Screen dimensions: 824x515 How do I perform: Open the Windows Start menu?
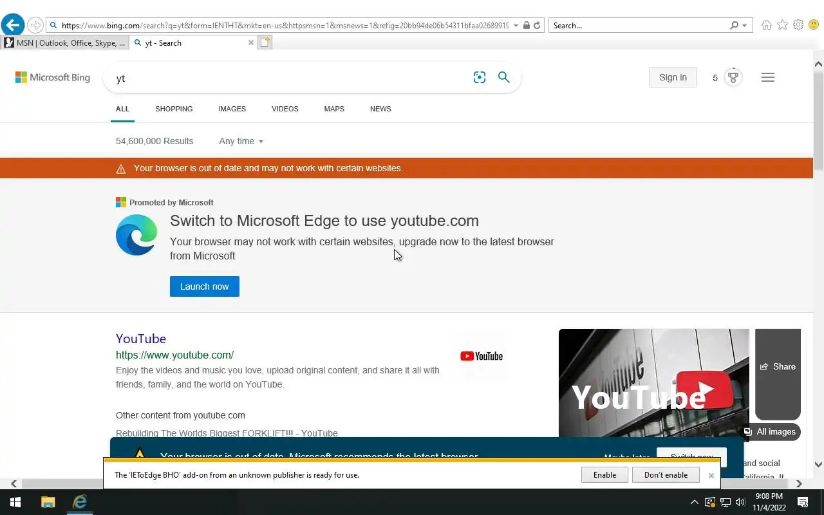coord(15,502)
